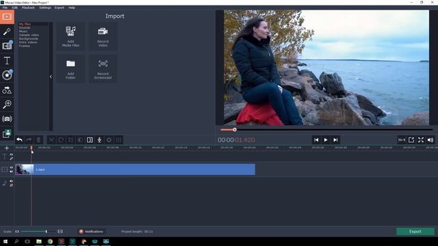
Task: Click the Redo arrow button
Action: tap(29, 140)
